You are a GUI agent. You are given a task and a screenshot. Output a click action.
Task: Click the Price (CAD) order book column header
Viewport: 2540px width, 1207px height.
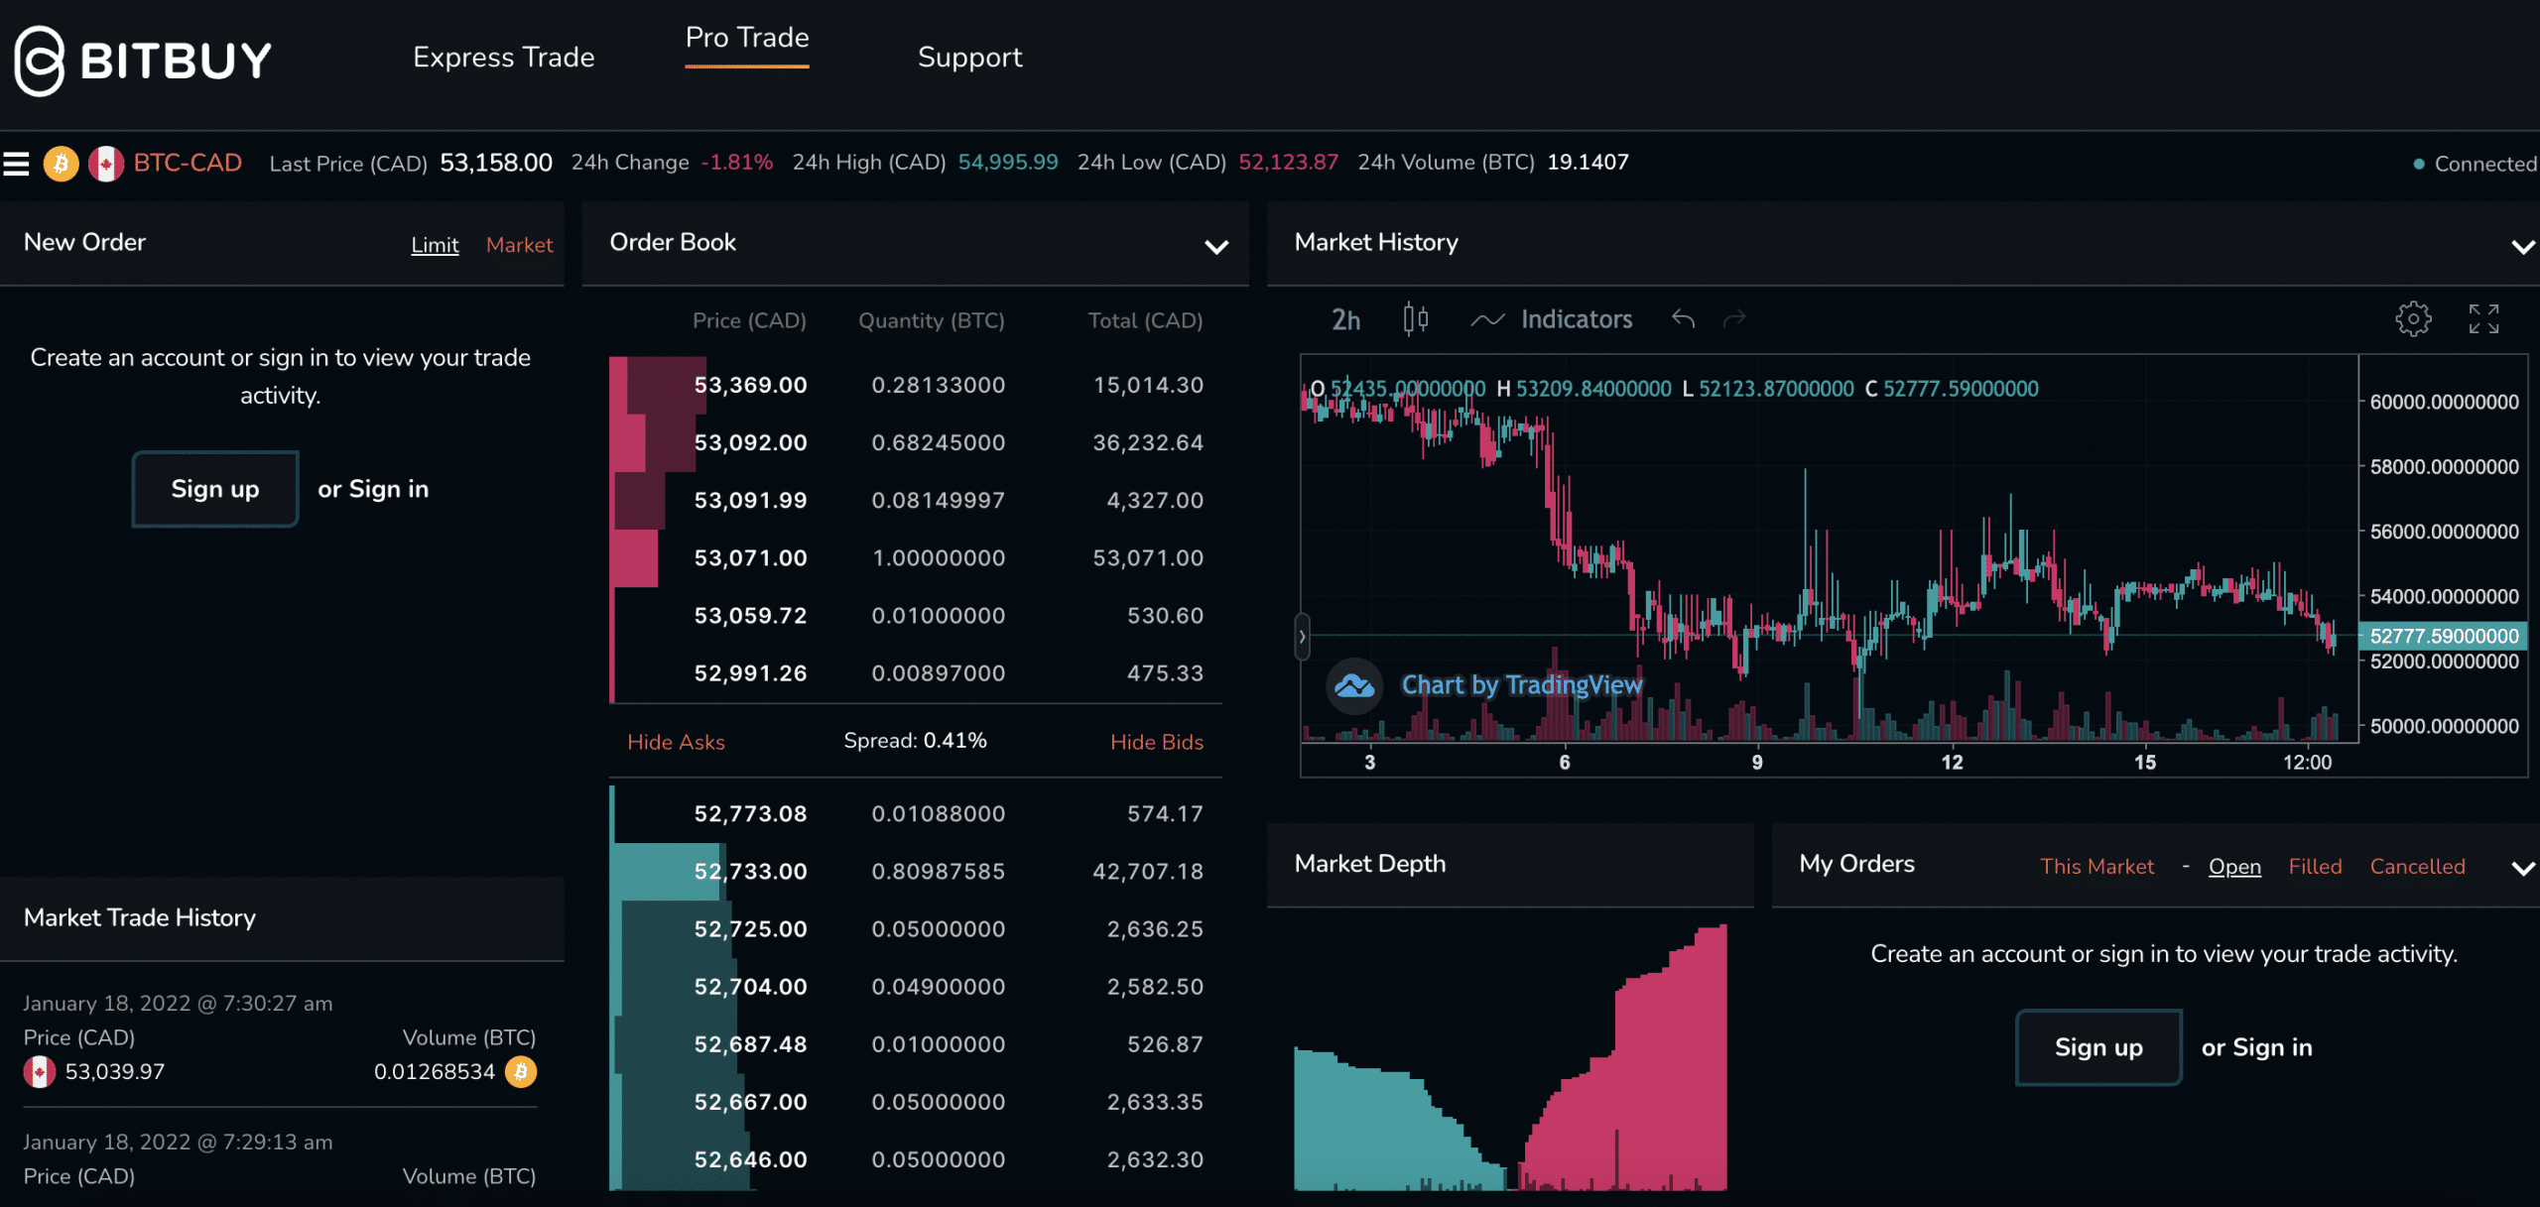tap(749, 320)
